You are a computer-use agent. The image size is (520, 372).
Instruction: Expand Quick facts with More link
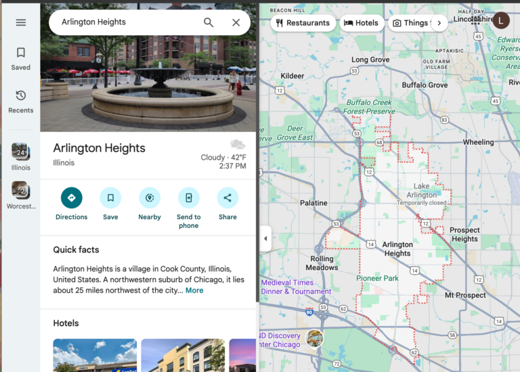[194, 290]
